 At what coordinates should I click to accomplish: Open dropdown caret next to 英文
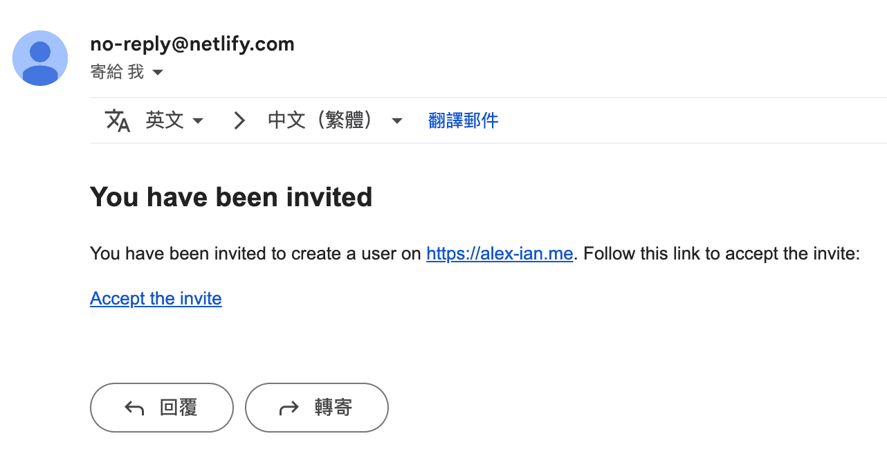[198, 121]
